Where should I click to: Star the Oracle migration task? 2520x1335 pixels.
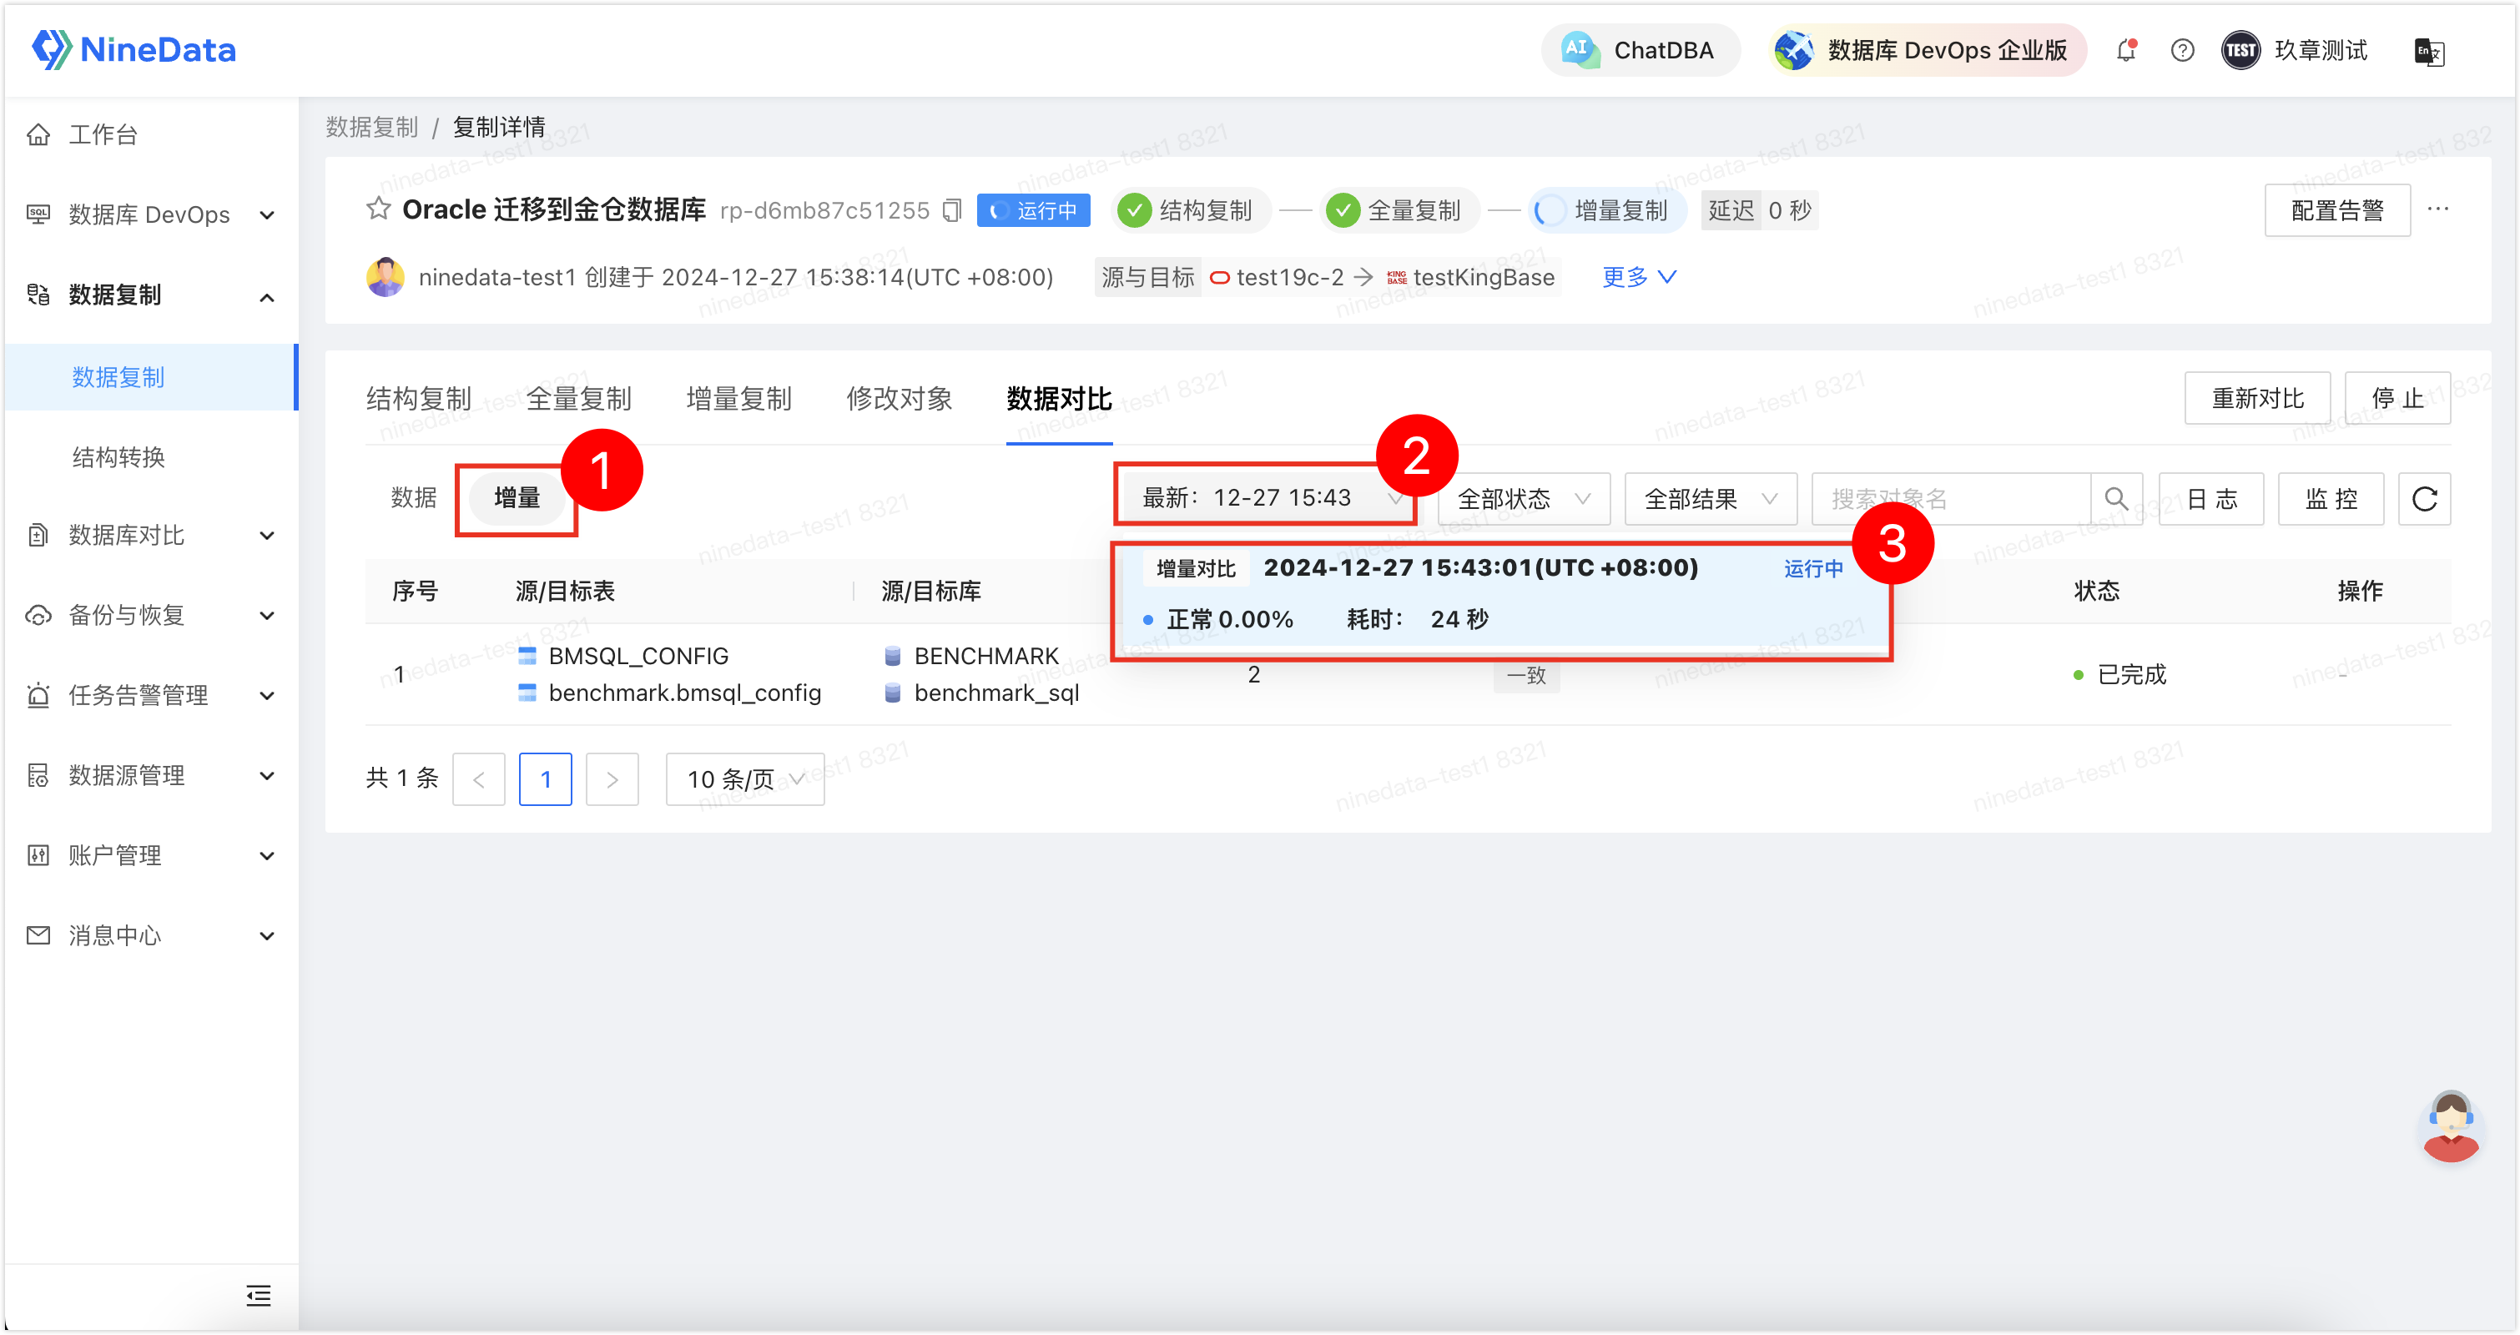[x=379, y=209]
